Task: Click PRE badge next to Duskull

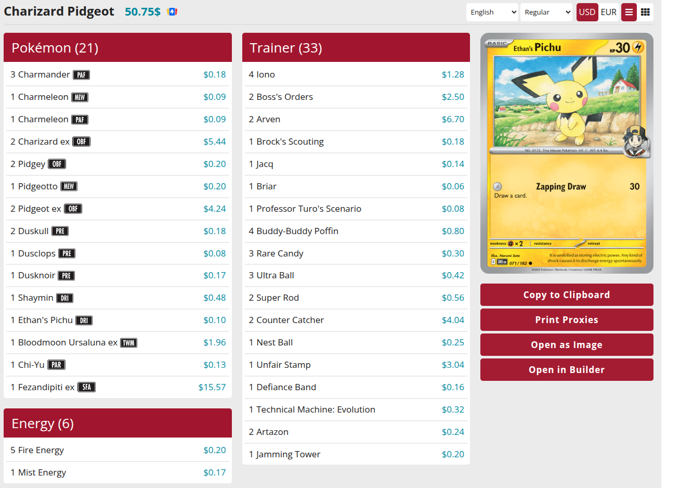Action: click(60, 231)
